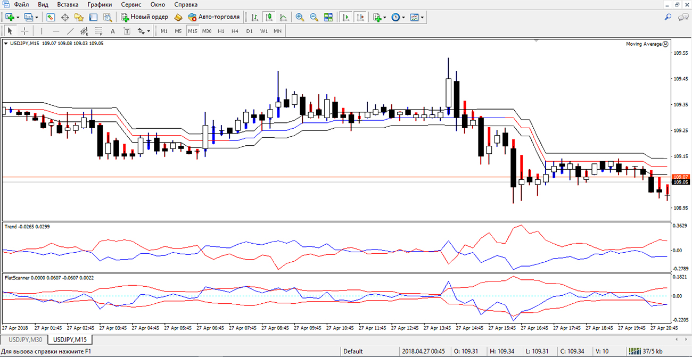This screenshot has height=357, width=692.
Task: Open the MetaEditor yellow book icon
Action: (x=178, y=17)
